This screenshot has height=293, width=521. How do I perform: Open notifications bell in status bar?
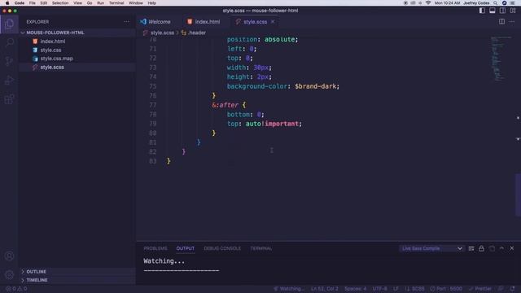pos(512,289)
